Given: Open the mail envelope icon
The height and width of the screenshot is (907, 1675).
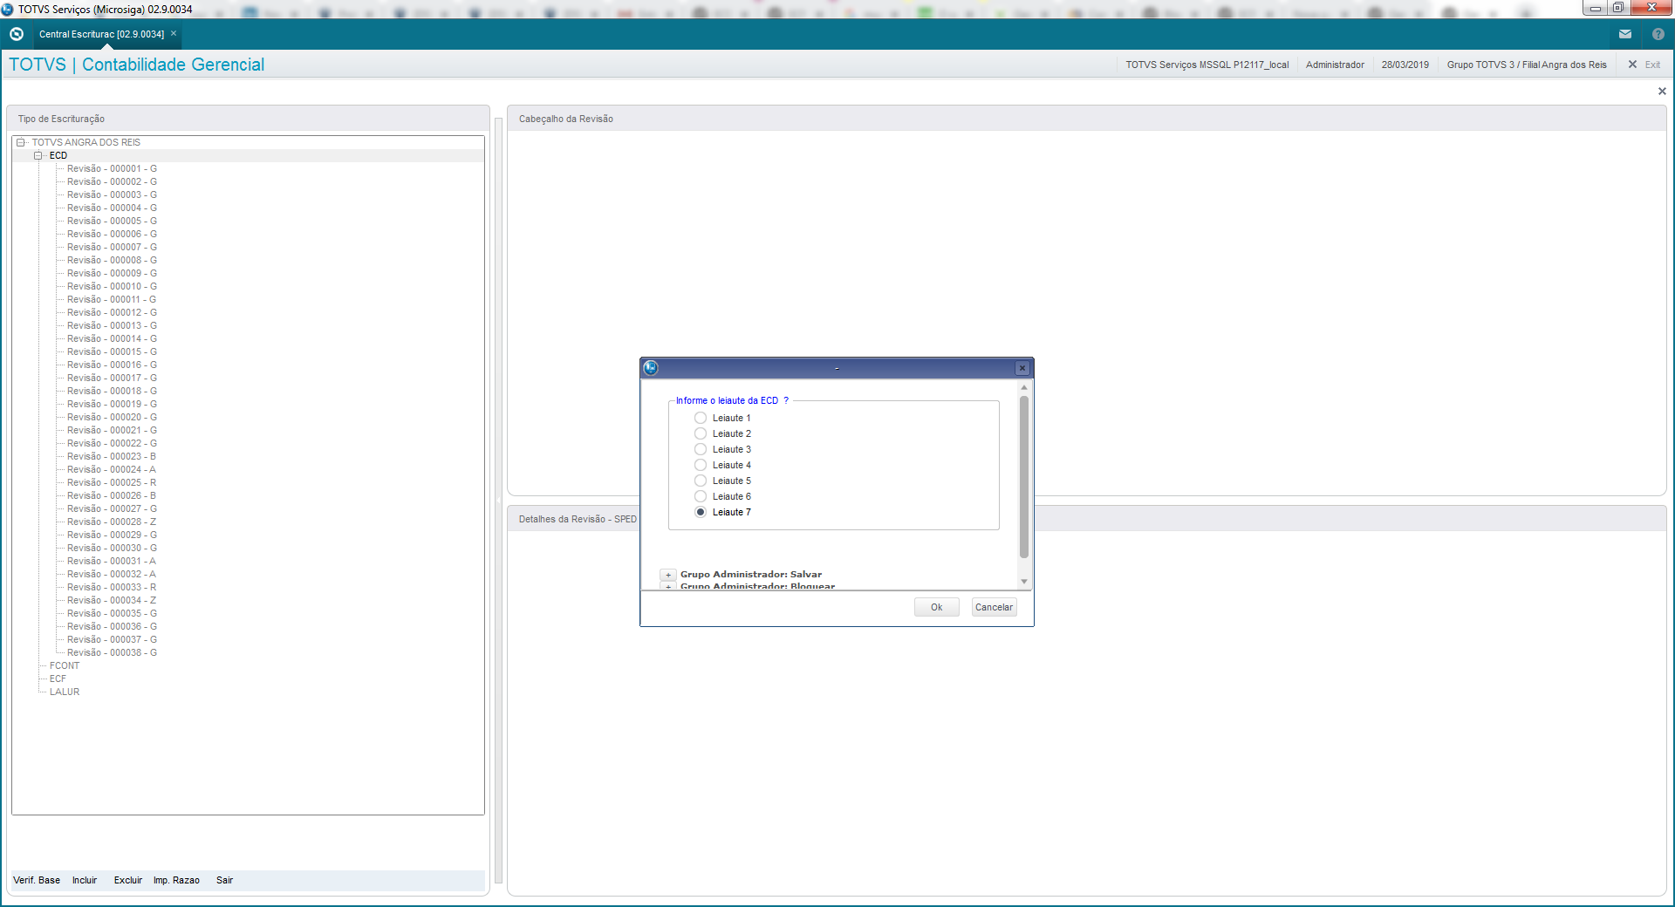Looking at the screenshot, I should pyautogui.click(x=1625, y=34).
